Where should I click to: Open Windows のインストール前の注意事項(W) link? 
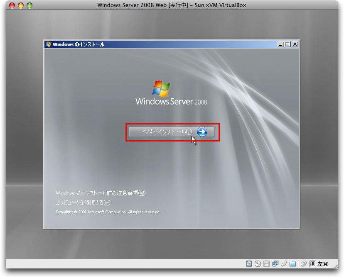coord(101,193)
